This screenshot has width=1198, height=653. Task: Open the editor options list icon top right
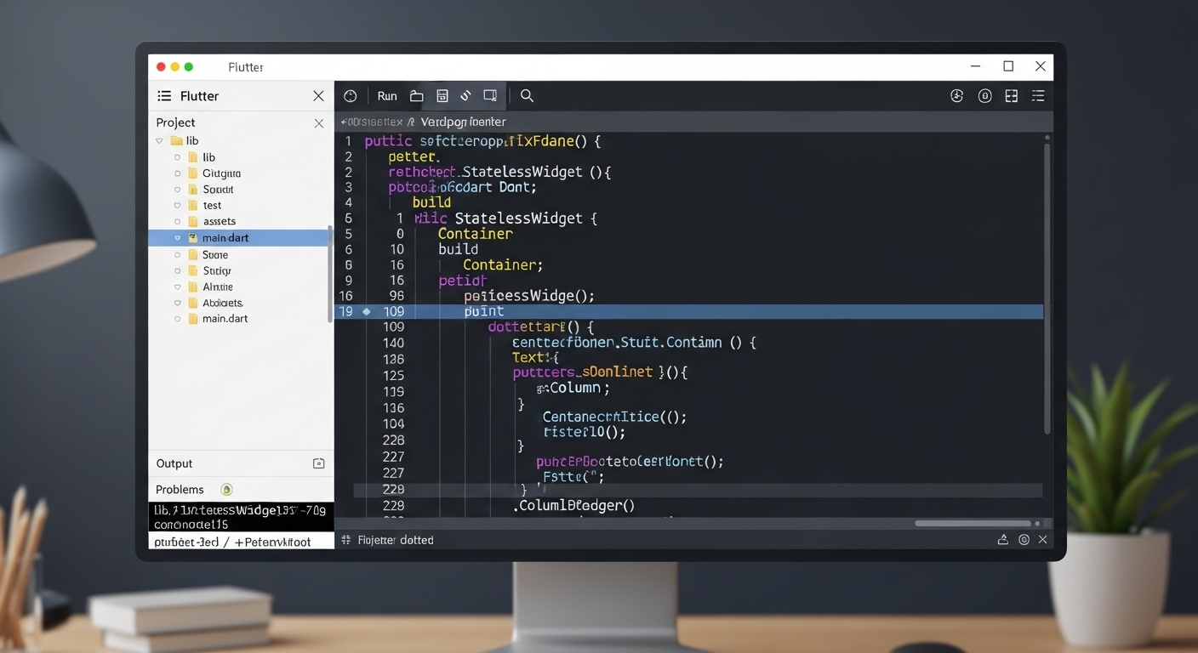[1038, 95]
